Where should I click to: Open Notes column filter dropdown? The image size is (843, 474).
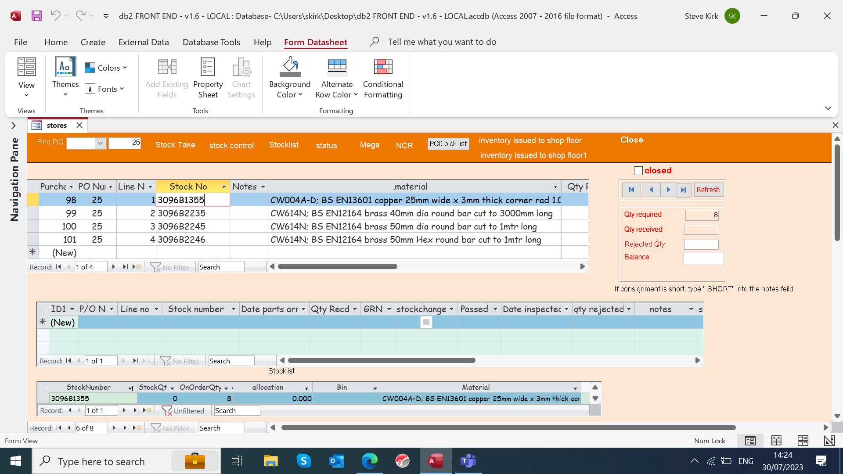[x=263, y=187]
